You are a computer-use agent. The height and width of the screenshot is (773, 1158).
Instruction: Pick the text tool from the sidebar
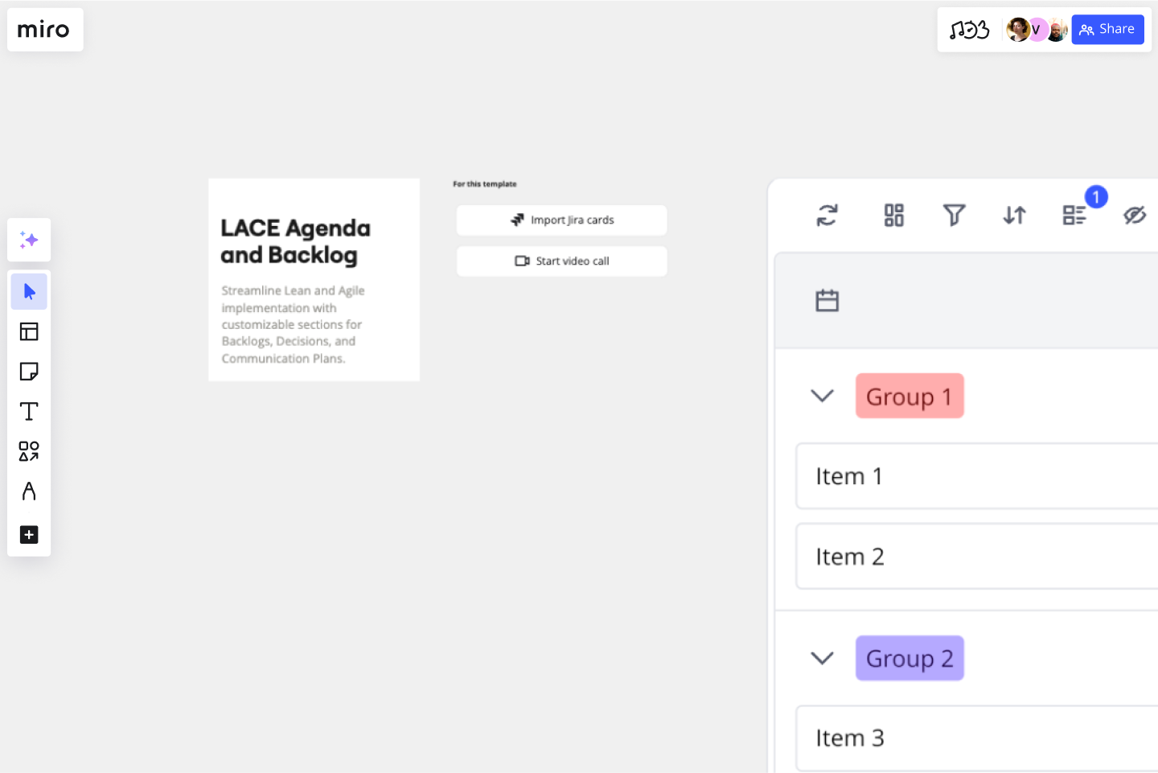coord(29,411)
